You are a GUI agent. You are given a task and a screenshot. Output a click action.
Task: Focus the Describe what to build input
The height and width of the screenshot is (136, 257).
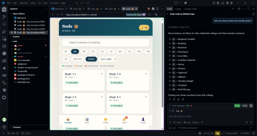click(210, 116)
